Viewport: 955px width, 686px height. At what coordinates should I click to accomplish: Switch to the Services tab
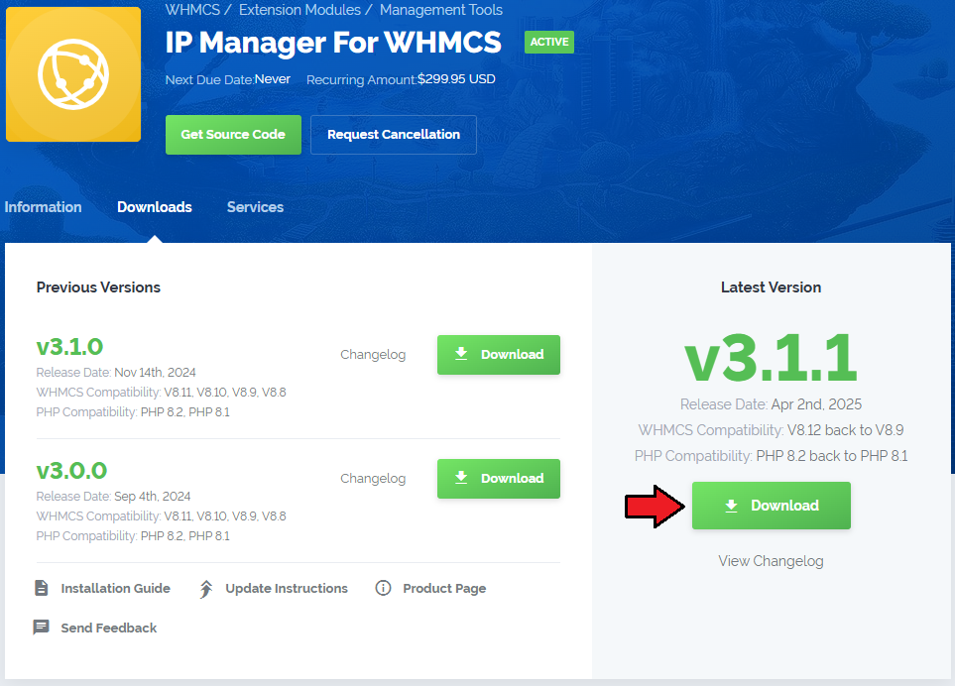(x=255, y=207)
